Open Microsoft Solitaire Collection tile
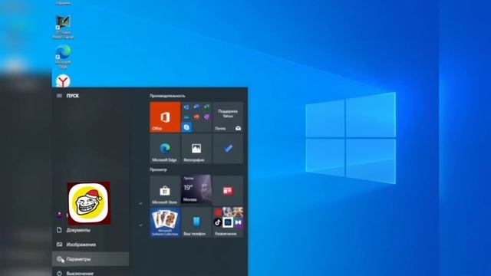This screenshot has width=491, height=276. tap(165, 222)
